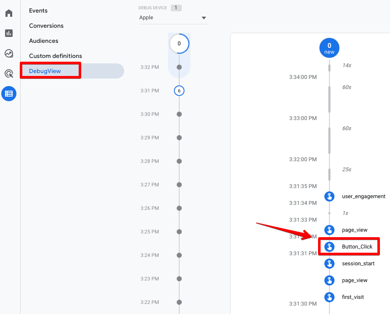This screenshot has height=314, width=390.
Task: Click the user_engagement event icon
Action: click(x=329, y=196)
